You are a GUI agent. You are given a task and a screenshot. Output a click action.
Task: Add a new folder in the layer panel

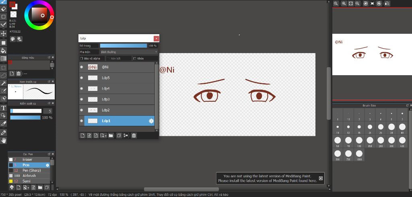[111, 135]
